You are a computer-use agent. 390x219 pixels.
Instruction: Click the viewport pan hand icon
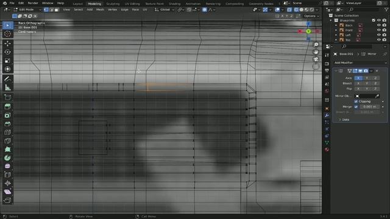click(316, 52)
